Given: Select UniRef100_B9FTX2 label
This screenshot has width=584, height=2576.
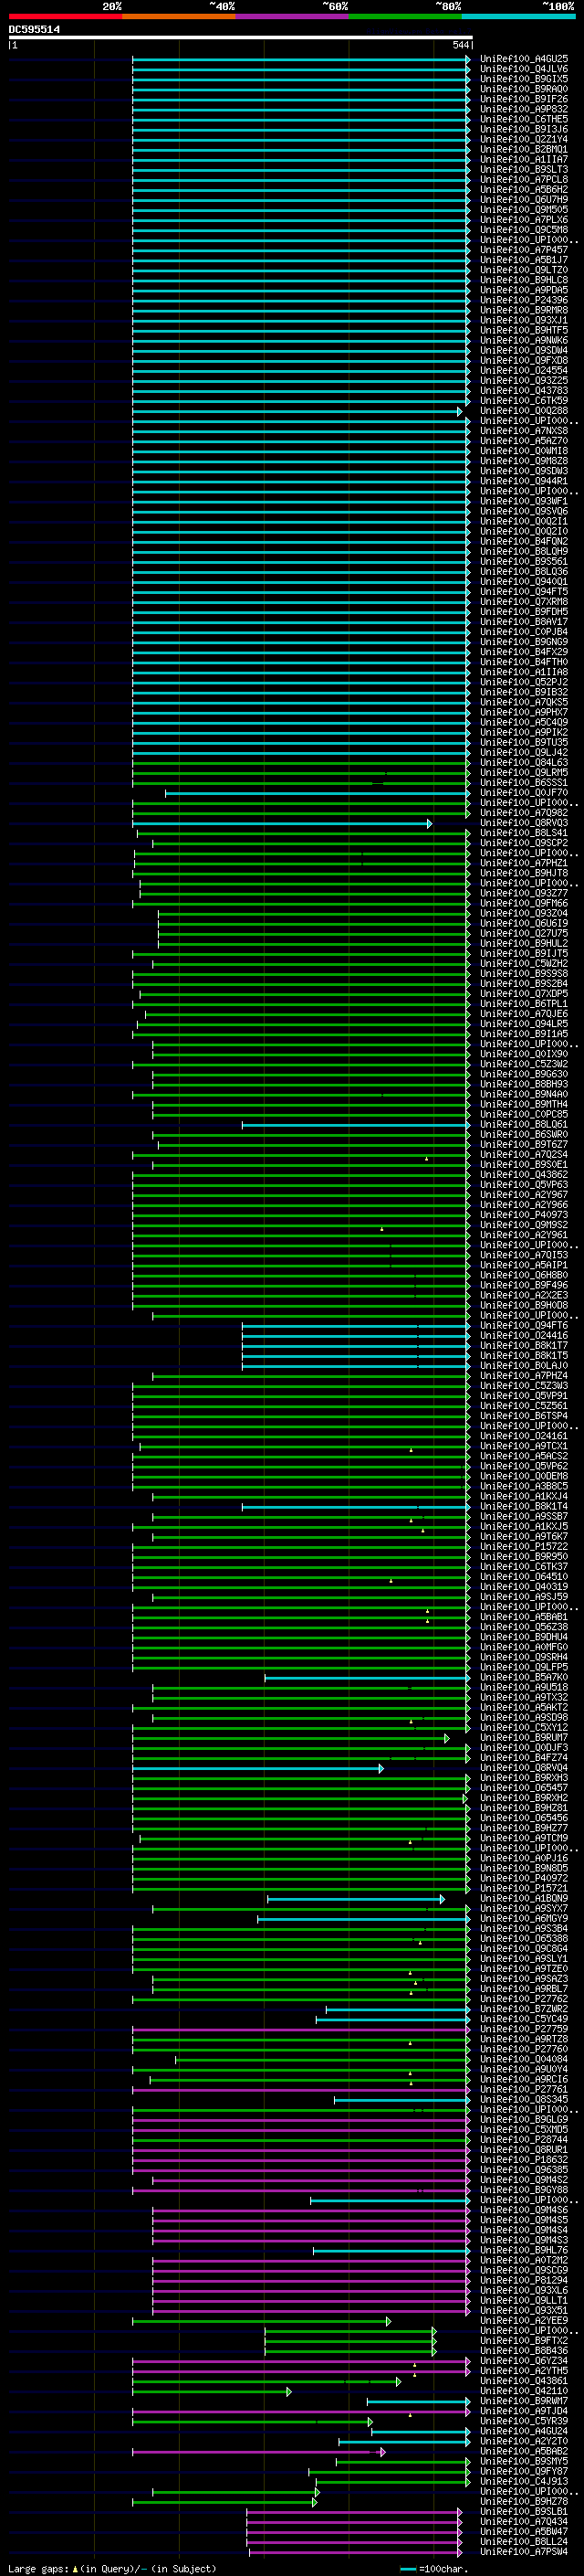Looking at the screenshot, I should pyautogui.click(x=524, y=2340).
